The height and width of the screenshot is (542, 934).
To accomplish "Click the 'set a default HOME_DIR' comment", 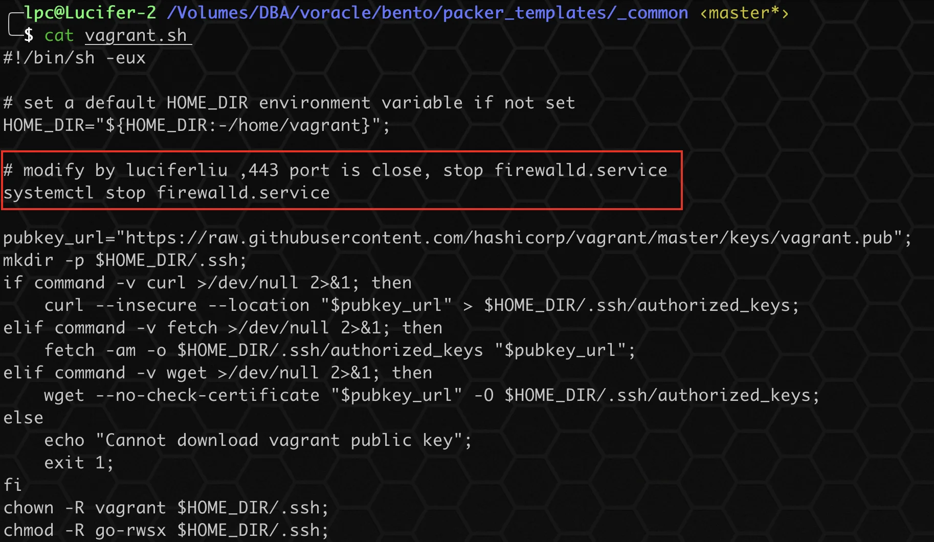I will click(x=289, y=103).
